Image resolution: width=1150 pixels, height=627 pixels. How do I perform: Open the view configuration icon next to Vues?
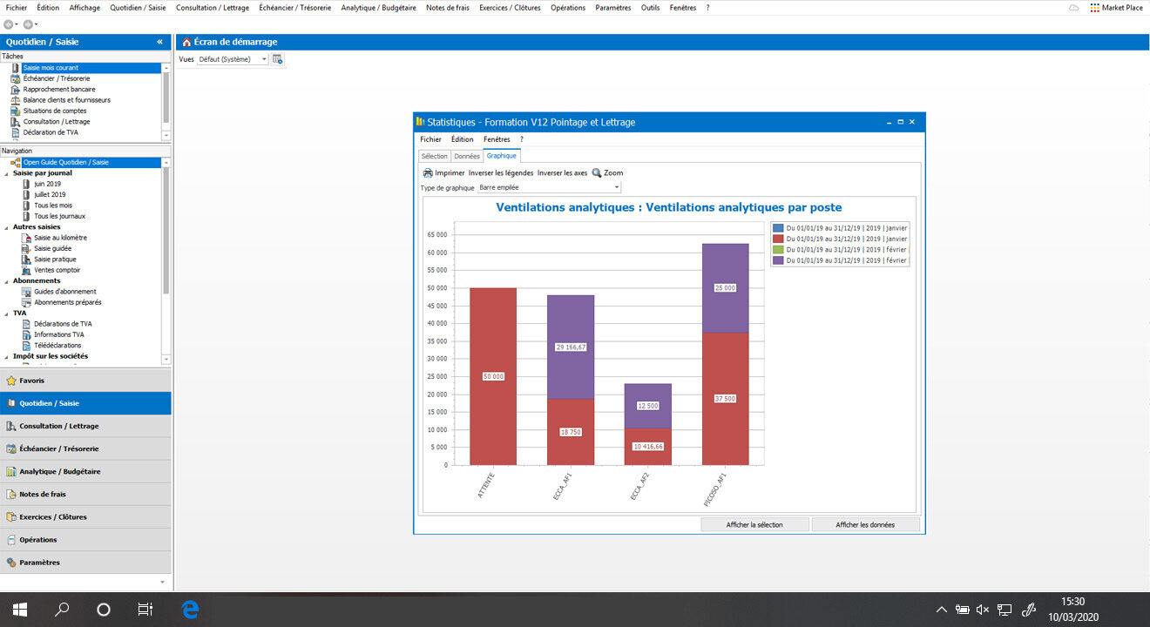tap(278, 59)
